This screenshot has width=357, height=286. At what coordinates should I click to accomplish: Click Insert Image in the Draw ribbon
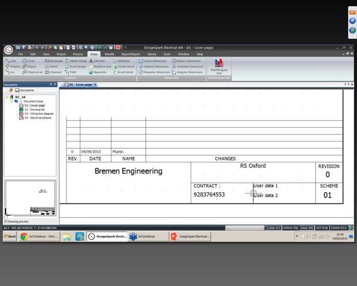point(75,67)
